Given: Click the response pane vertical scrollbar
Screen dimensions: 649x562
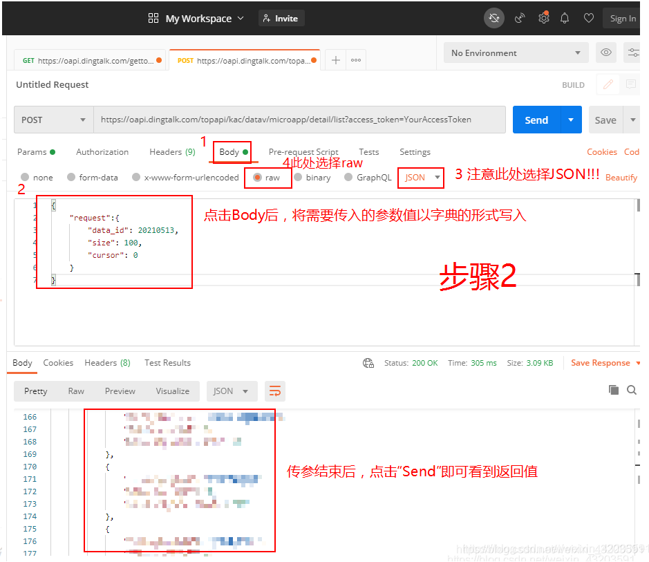Looking at the screenshot, I should pos(638,482).
